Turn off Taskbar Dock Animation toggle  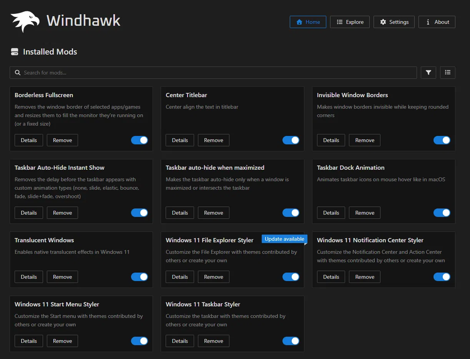click(x=442, y=213)
